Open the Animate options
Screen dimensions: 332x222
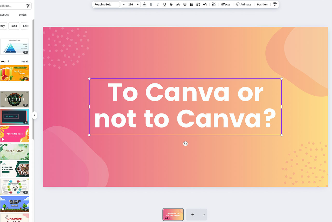244,4
